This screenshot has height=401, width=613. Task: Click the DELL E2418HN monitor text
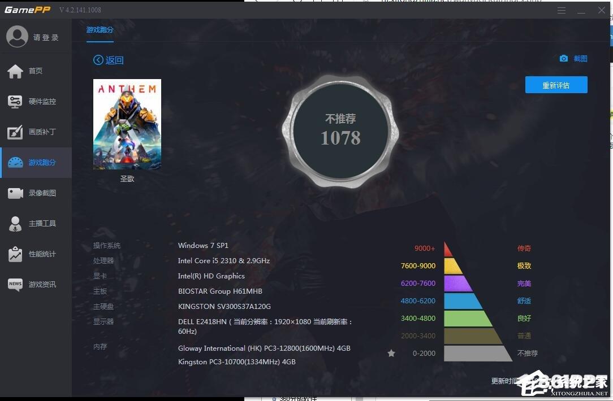[265, 326]
